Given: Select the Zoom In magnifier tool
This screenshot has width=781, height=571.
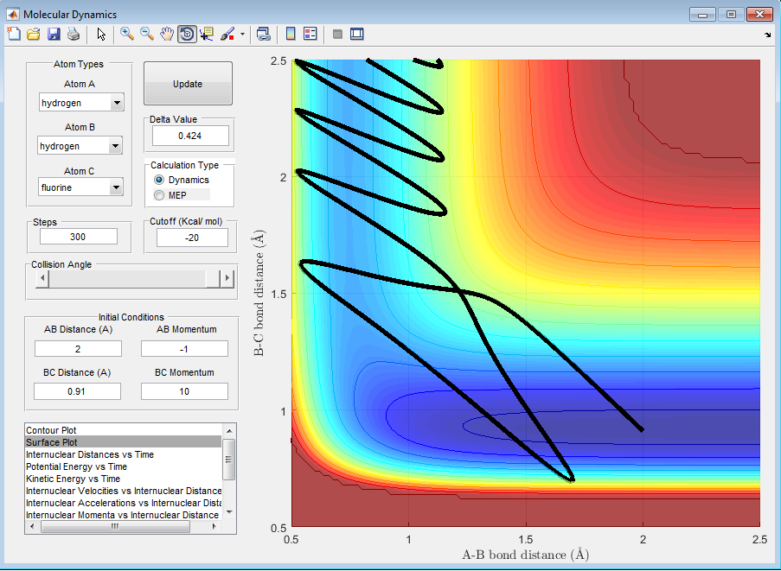Looking at the screenshot, I should click(x=127, y=34).
